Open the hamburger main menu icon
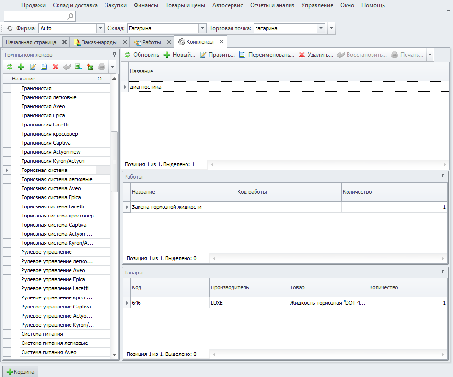This screenshot has height=377, width=453. [9, 5]
